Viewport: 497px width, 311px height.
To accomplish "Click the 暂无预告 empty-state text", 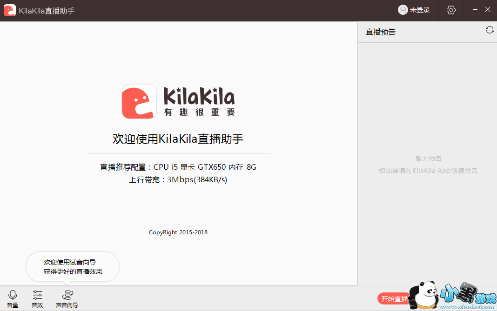I will [428, 159].
